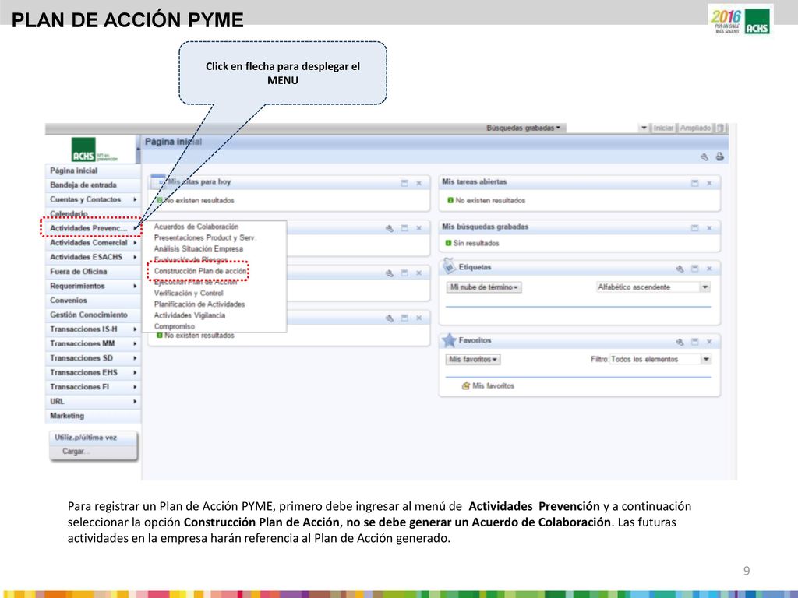This screenshot has width=798, height=598.
Task: Open the Mis favoritos dropdown button
Action: tap(473, 360)
